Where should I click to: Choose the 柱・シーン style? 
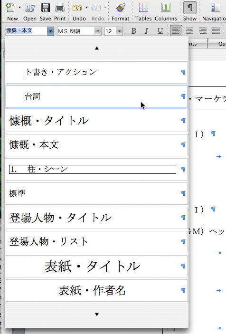(x=96, y=169)
